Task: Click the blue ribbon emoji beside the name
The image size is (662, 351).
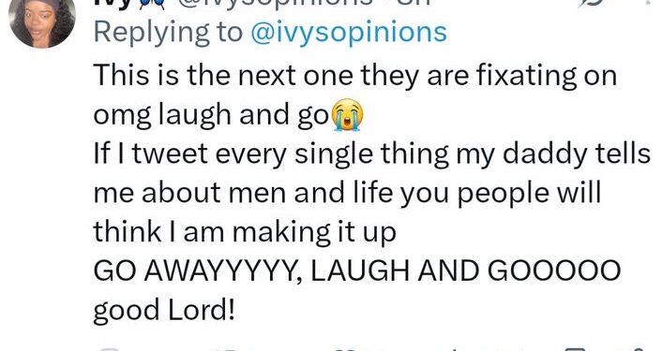Action: tap(151, 4)
